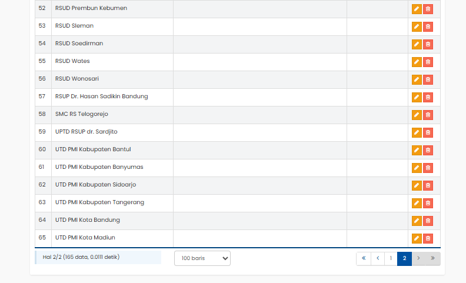The width and height of the screenshot is (466, 283).
Task: Jump to last page double arrow
Action: pyautogui.click(x=432, y=258)
